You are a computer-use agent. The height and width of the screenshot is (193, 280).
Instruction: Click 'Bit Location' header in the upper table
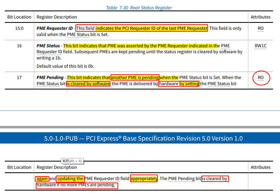[x=19, y=17]
